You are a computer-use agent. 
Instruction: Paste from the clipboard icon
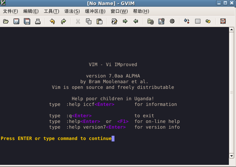click(99, 21)
